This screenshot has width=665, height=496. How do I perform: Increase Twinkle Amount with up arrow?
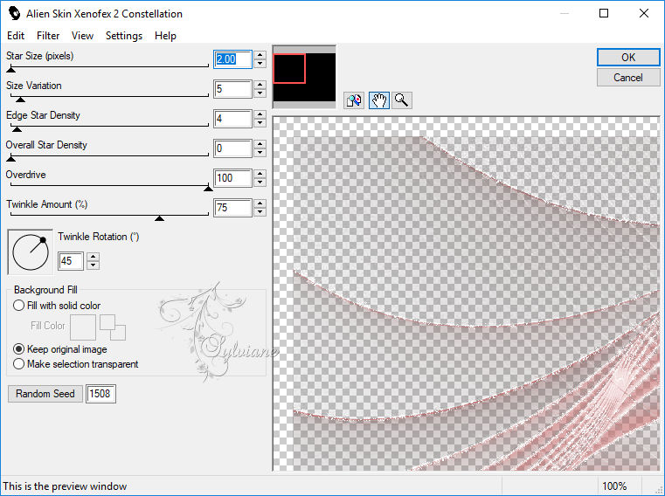tap(260, 203)
